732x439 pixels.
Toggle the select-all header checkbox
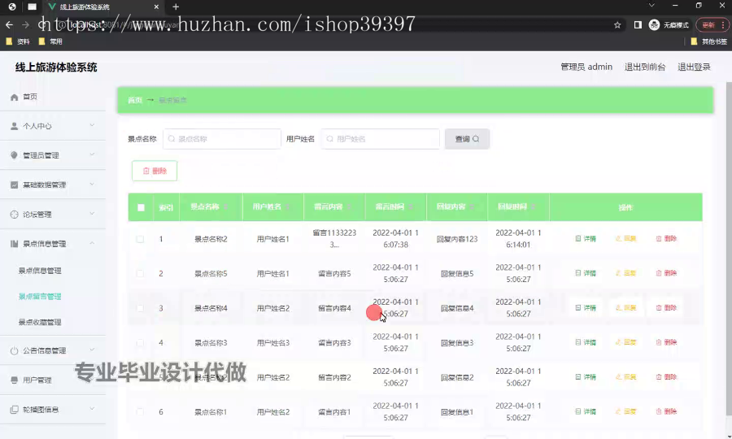tap(141, 207)
